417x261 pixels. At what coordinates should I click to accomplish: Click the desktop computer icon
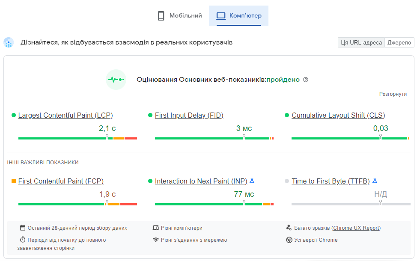(221, 16)
